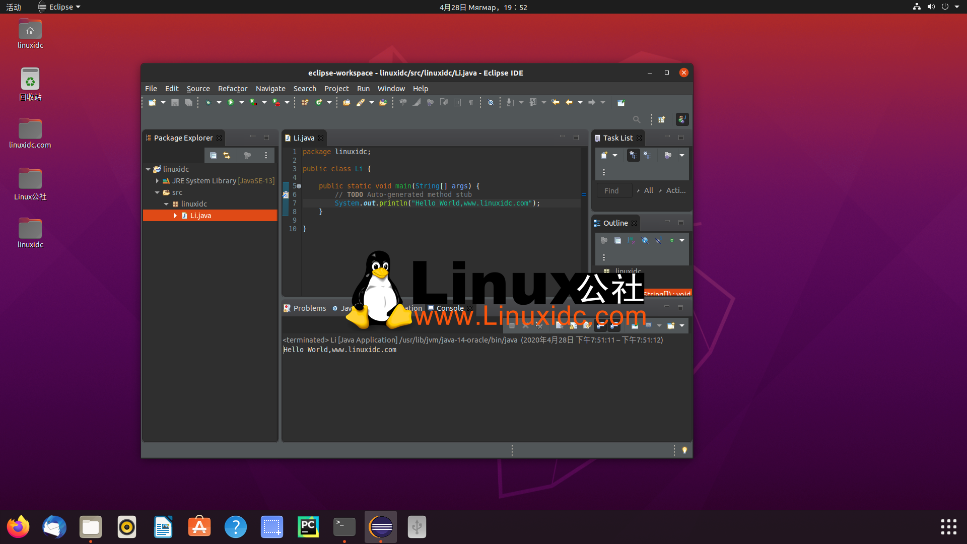This screenshot has width=967, height=544.
Task: Open Terminal from the Ubuntu dock
Action: [344, 527]
